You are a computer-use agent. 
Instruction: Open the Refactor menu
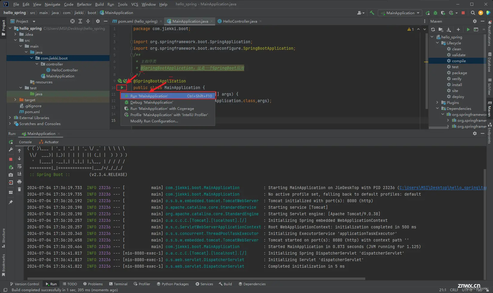pyautogui.click(x=84, y=4)
